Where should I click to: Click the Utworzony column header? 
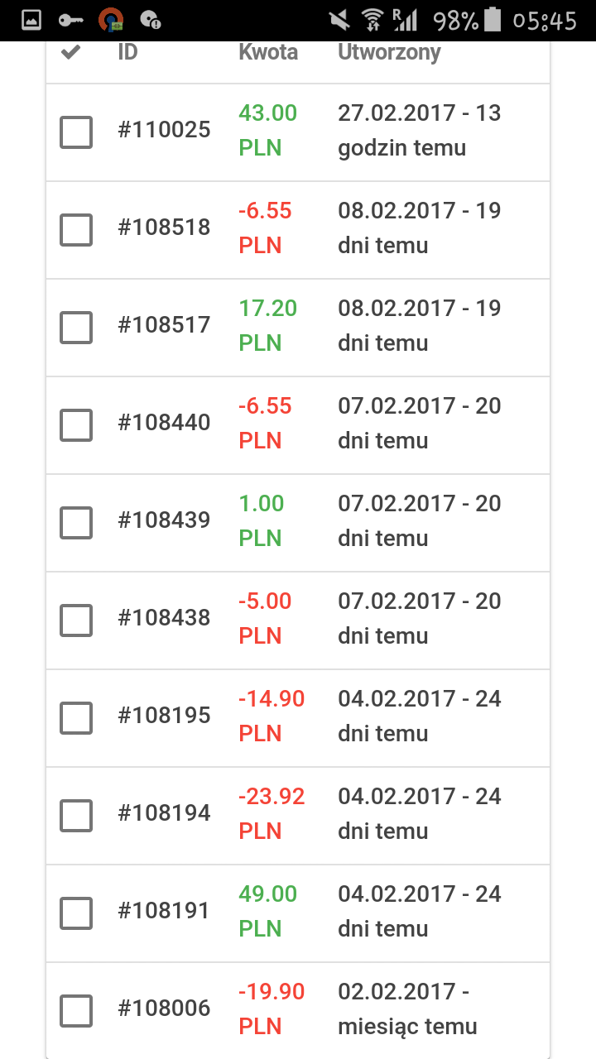pyautogui.click(x=389, y=52)
